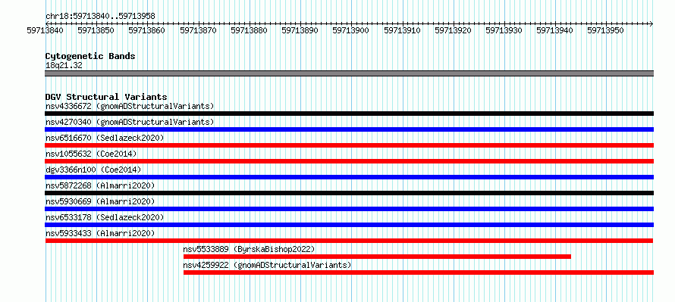Image resolution: width=675 pixels, height=302 pixels.
Task: Click the Cytogenetic Bands track title
Action: pos(90,56)
